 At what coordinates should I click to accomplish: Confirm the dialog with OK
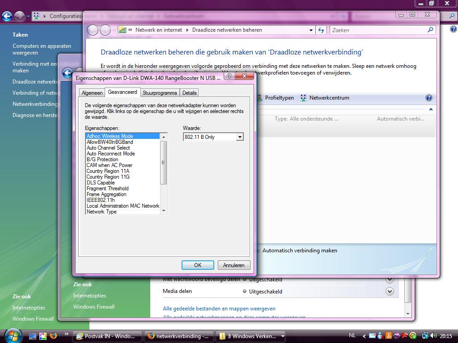pos(198,265)
